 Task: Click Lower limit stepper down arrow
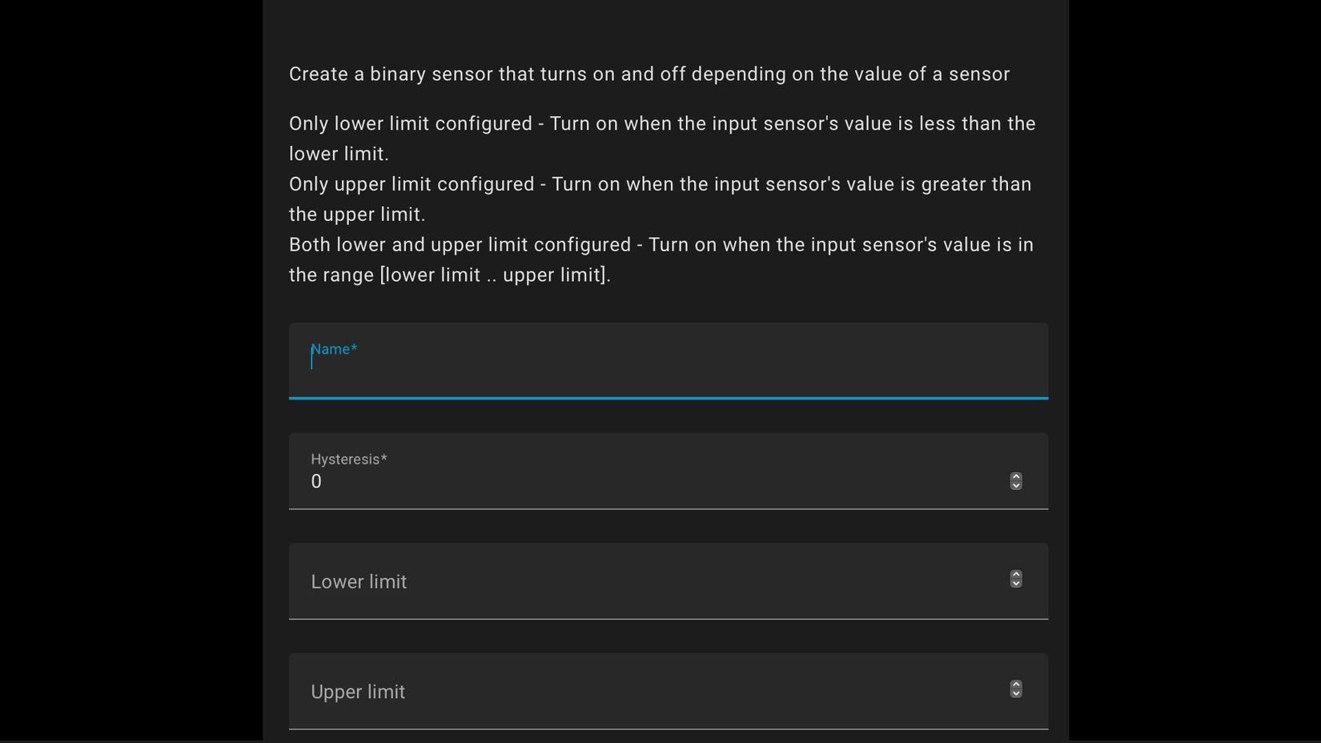pyautogui.click(x=1015, y=584)
